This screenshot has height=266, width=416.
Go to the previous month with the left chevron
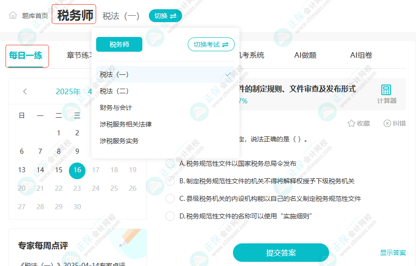point(24,91)
